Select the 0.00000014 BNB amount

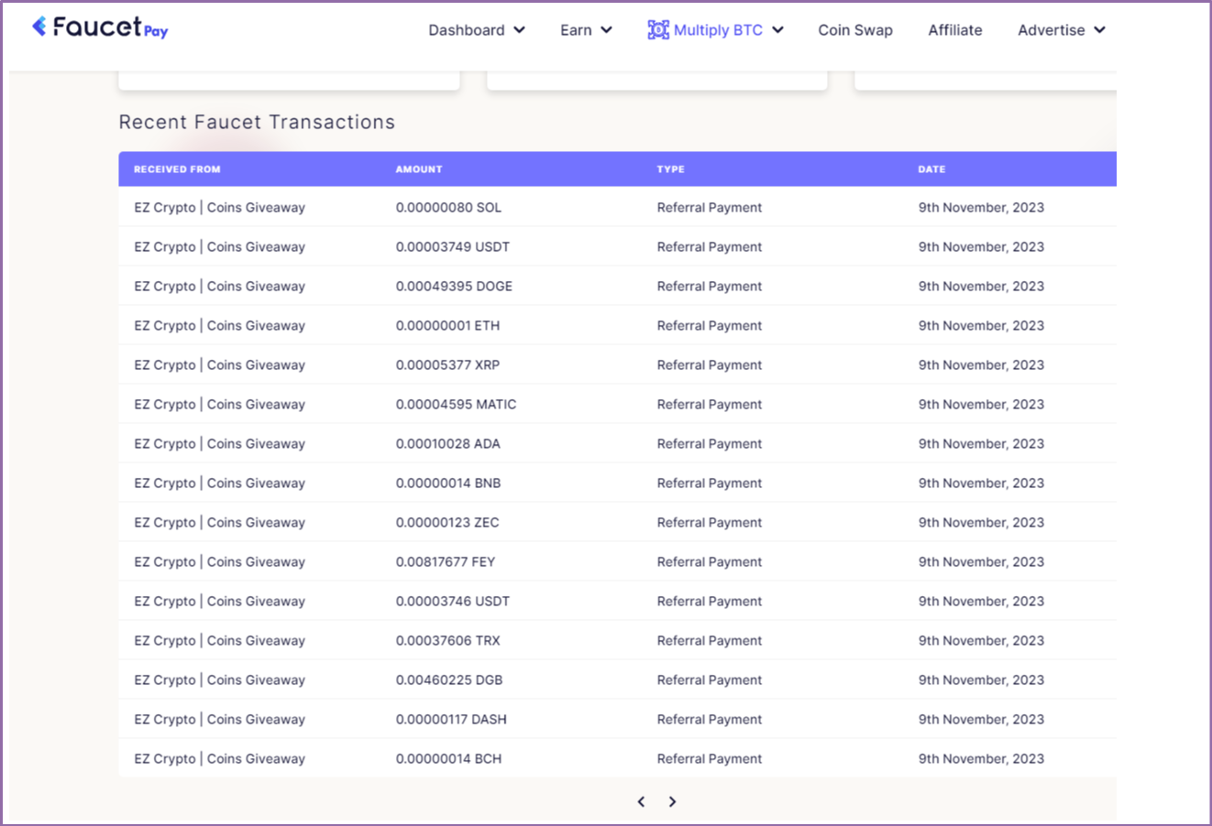(x=448, y=484)
